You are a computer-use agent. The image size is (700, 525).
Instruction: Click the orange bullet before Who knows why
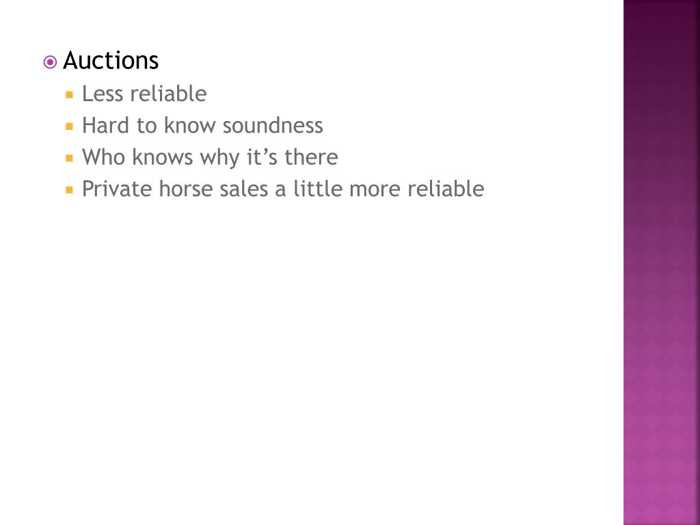(x=69, y=158)
